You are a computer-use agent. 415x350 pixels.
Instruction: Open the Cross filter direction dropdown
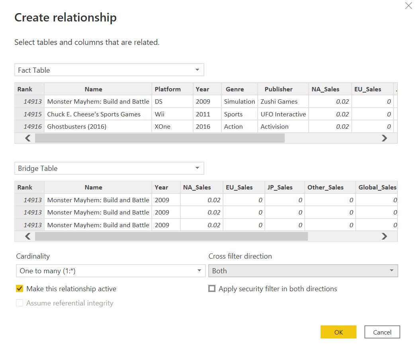point(303,271)
